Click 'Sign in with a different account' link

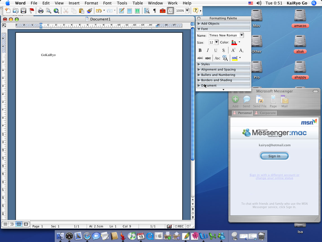pos(274,176)
